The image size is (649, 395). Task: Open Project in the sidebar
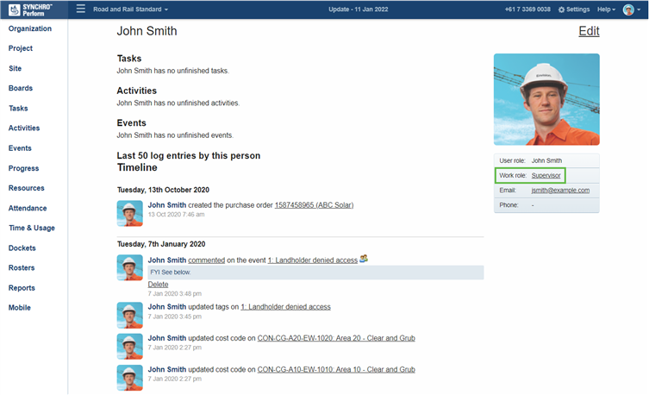click(x=21, y=48)
